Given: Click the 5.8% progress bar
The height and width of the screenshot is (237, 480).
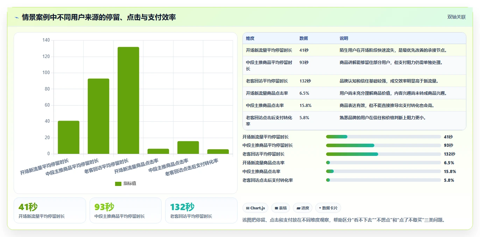Looking at the screenshot, I should 383,180.
